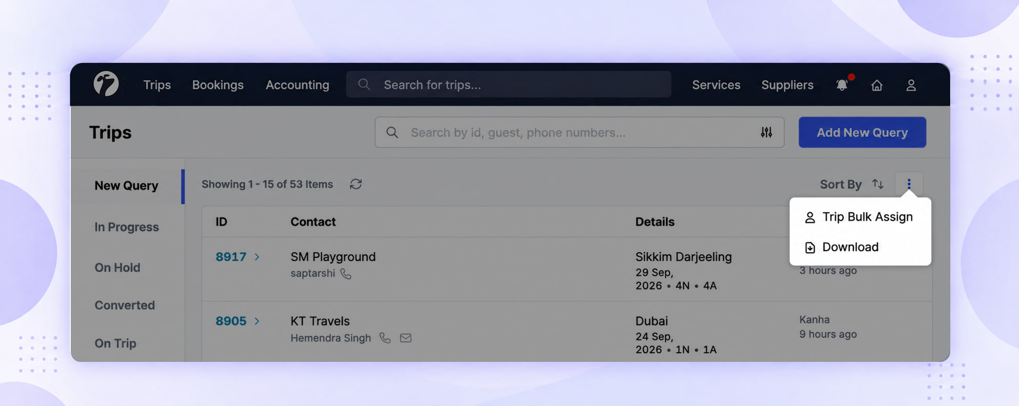Call saptarshi via phone icon
This screenshot has width=1019, height=406.
tap(346, 274)
